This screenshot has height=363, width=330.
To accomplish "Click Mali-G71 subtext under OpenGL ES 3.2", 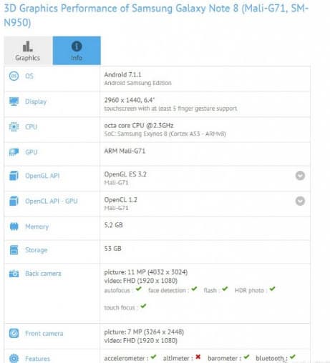I will pos(116,183).
